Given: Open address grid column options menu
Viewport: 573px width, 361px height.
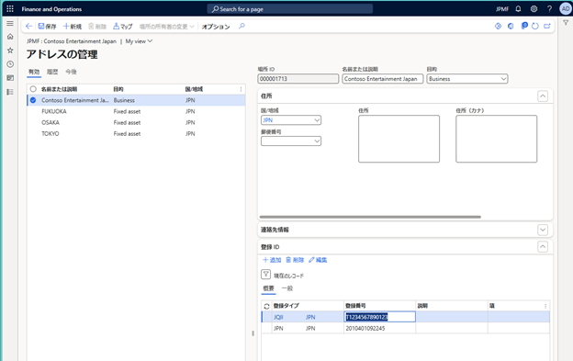Looking at the screenshot, I should (x=241, y=89).
